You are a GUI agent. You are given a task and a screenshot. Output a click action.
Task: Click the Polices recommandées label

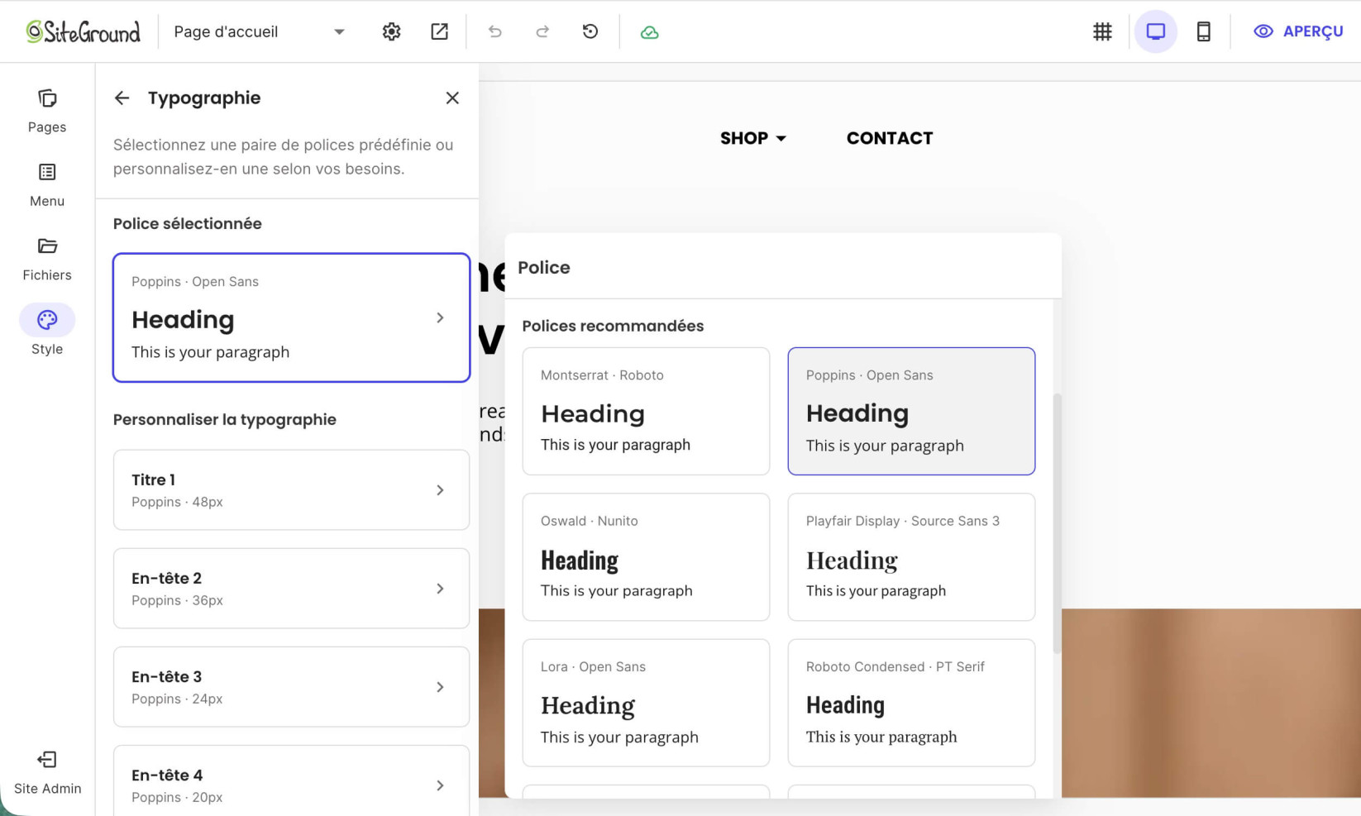613,326
